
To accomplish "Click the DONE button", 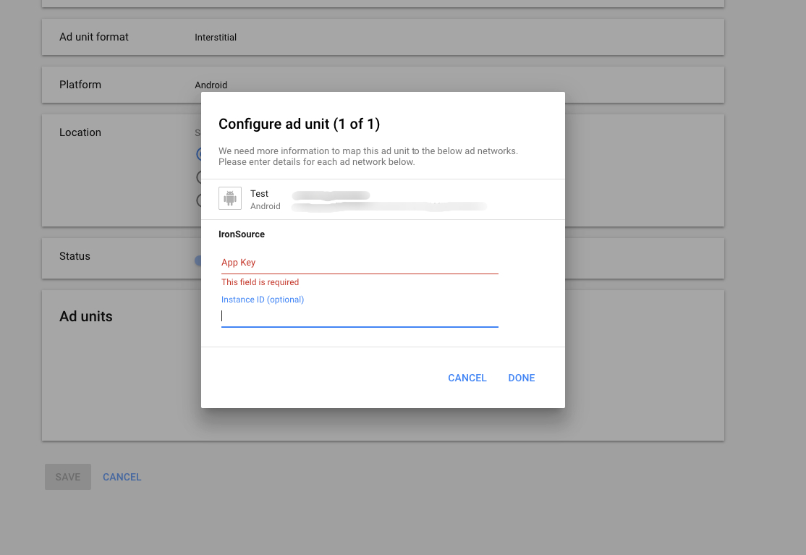I will (x=521, y=378).
